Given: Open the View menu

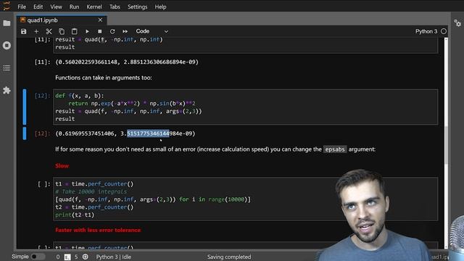Looking at the screenshot, I should tap(56, 7).
